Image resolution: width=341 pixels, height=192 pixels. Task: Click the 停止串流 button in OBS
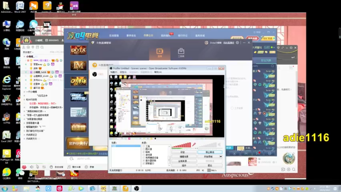click(210, 152)
